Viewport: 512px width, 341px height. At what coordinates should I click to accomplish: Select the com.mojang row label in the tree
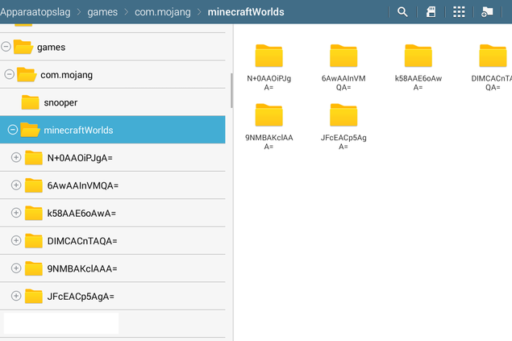[x=67, y=75]
